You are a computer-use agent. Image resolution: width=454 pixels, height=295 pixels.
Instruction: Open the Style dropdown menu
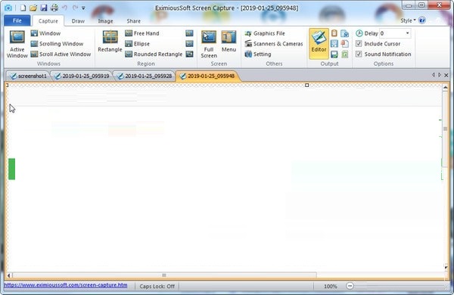tap(408, 20)
